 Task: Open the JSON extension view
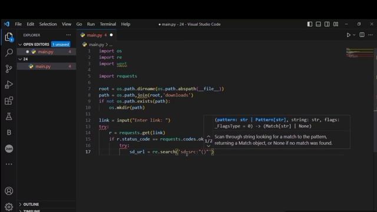coord(9,148)
